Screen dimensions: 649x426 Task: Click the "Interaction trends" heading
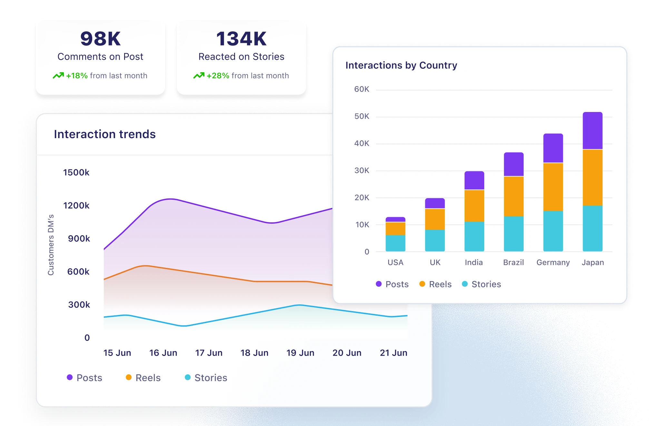coord(105,134)
